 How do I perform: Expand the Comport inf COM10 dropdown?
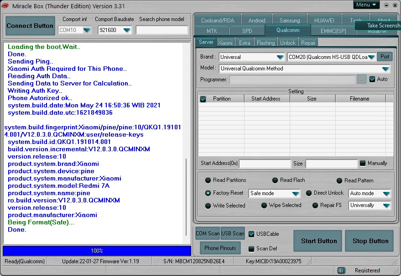(x=87, y=30)
